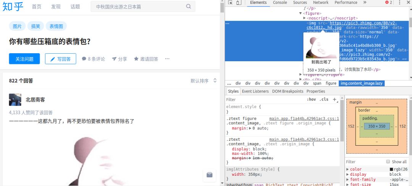This screenshot has height=186, width=412.
Task: Focus the Styles Filter input
Action: [x=265, y=100]
